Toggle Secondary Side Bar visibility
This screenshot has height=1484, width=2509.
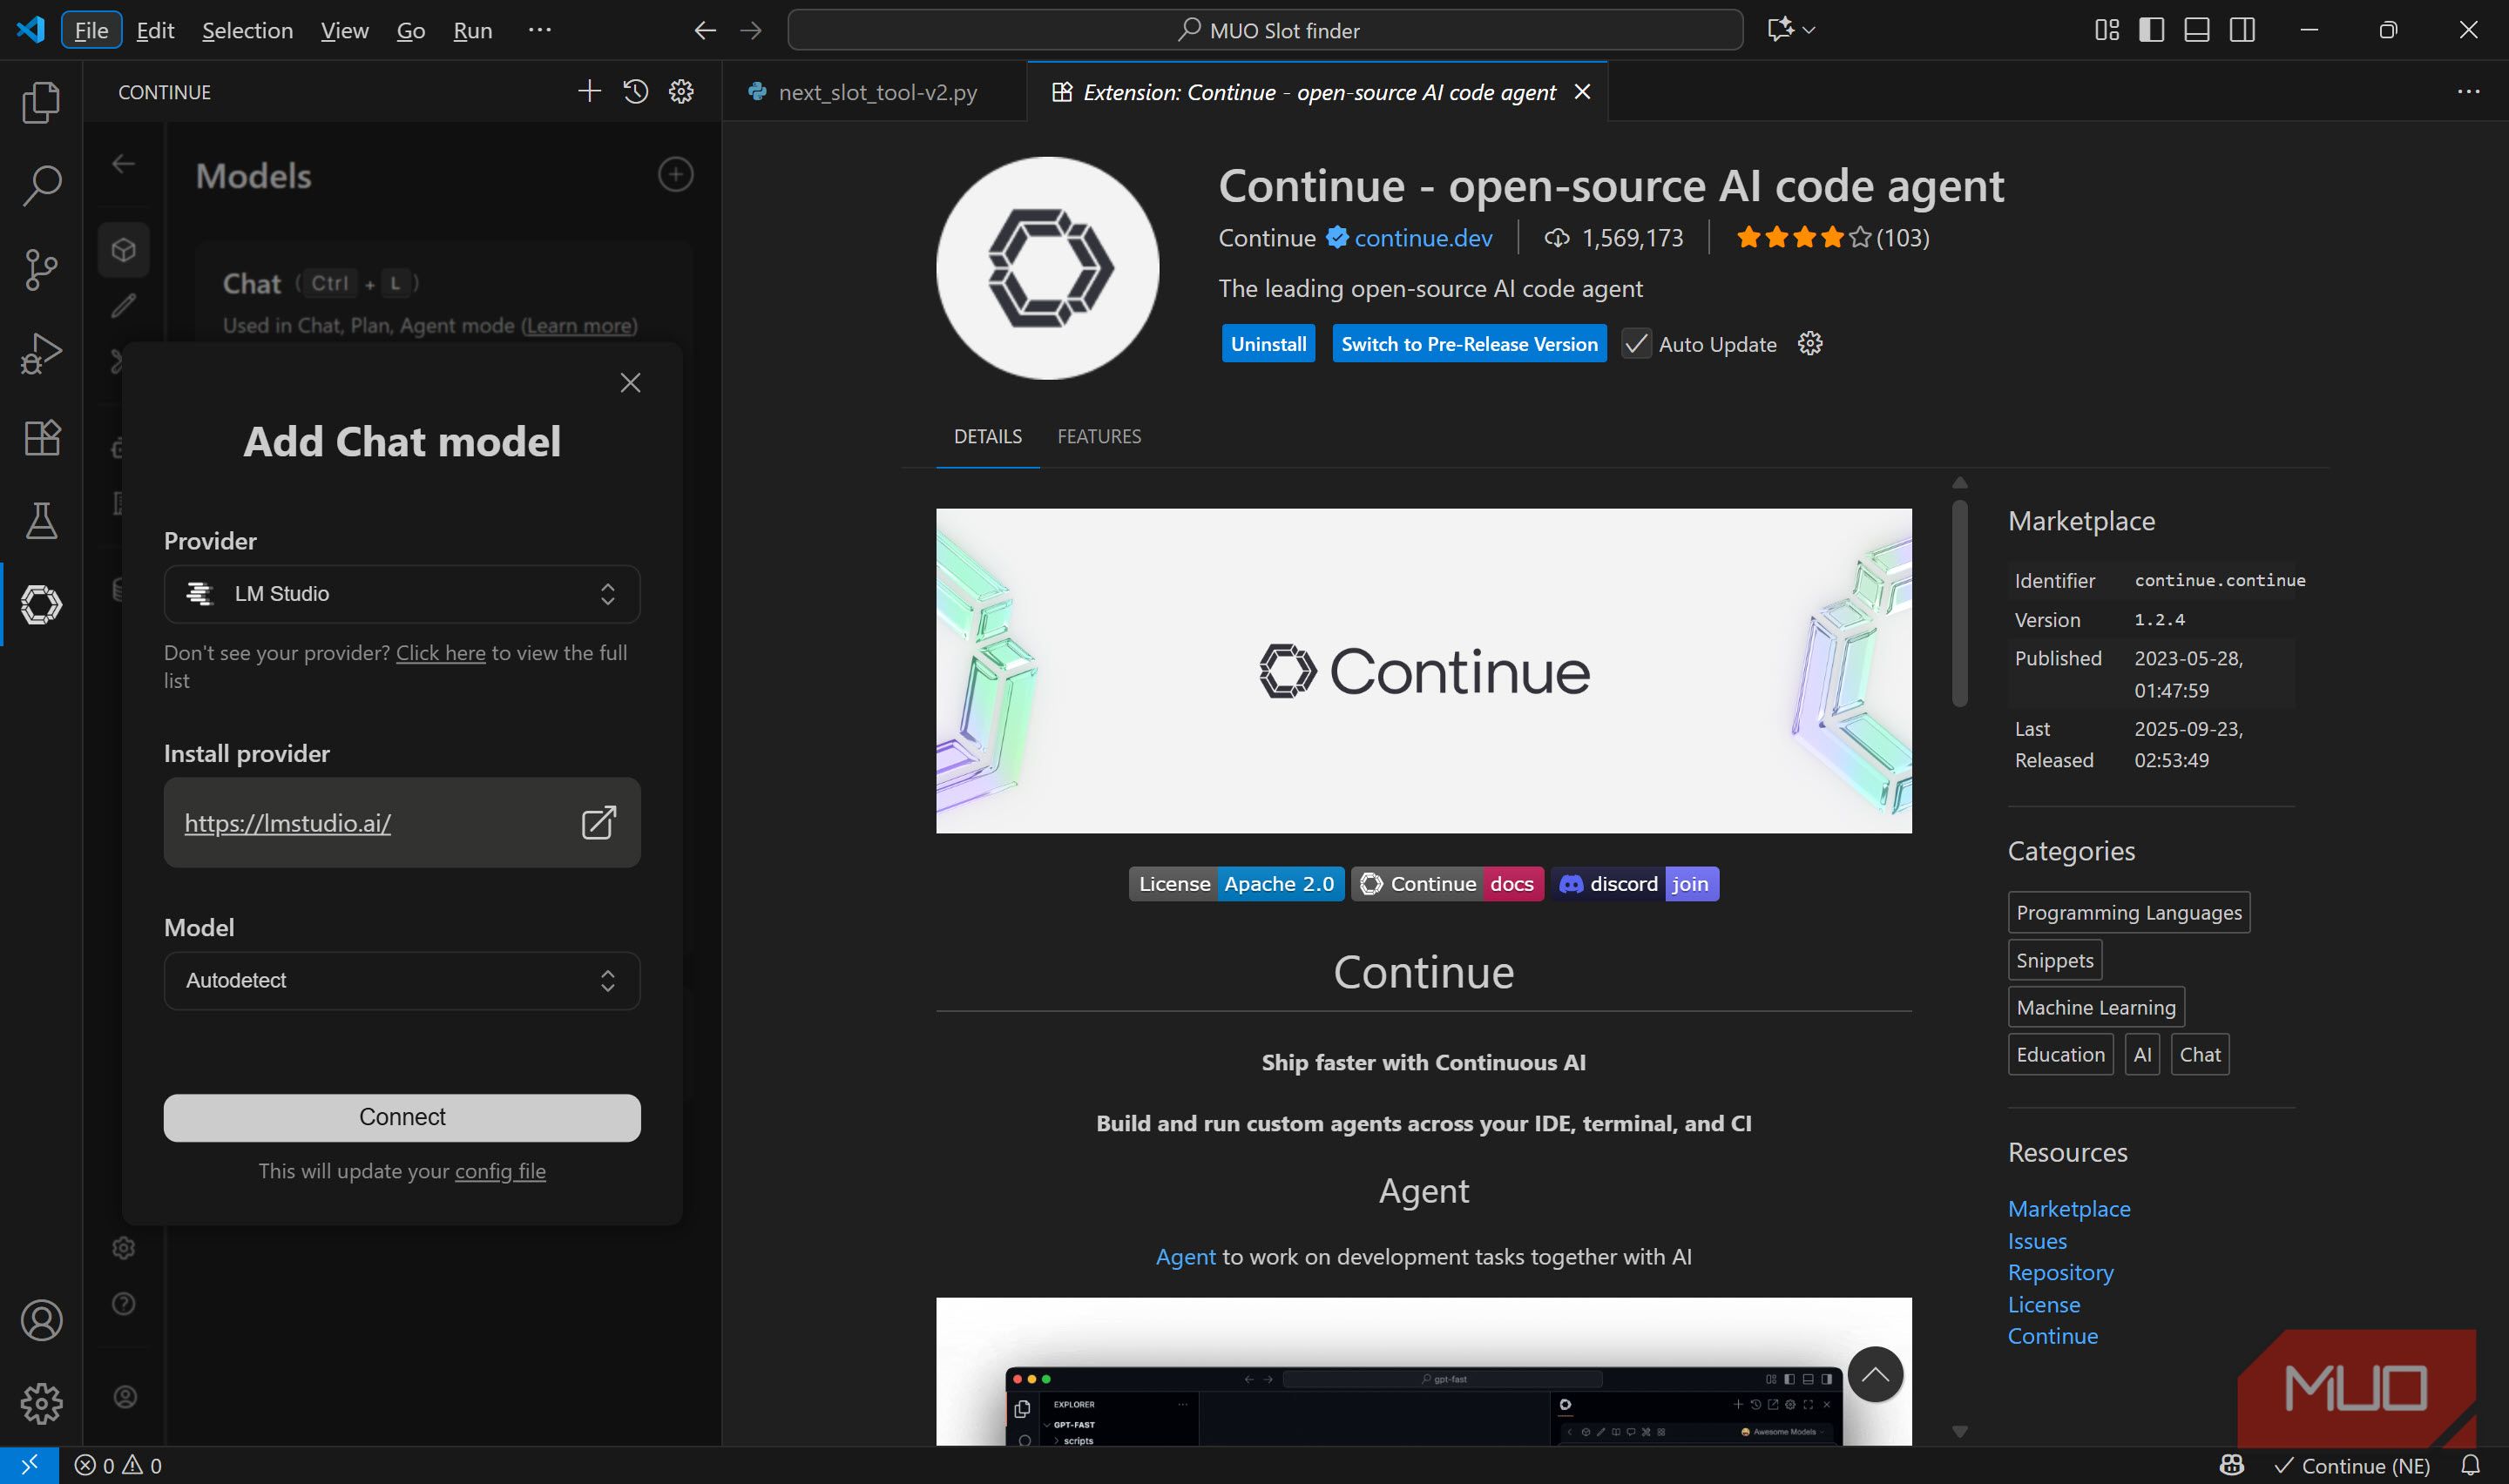[x=2242, y=30]
